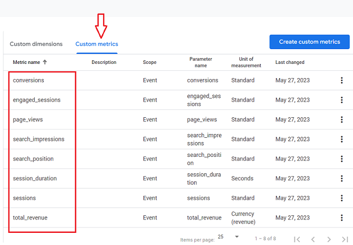The image size is (353, 245).
Task: Click the 1 – 8 of 8 pagination label
Action: coord(265,239)
